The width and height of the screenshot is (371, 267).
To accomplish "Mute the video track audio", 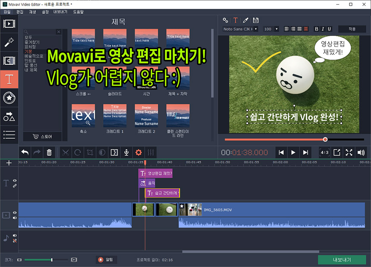I will click(x=15, y=218).
